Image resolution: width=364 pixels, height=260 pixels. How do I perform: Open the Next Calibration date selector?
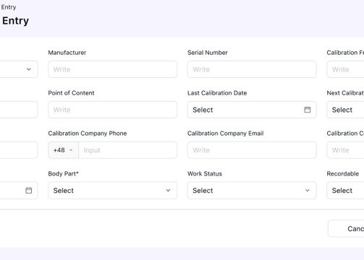[x=345, y=110]
